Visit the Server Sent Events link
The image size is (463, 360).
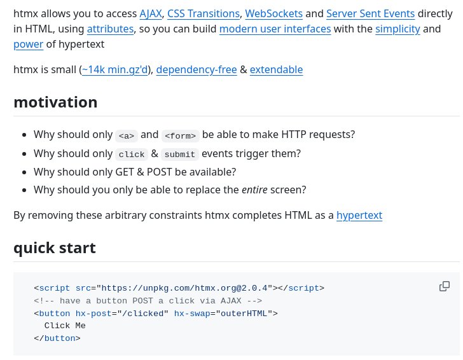[370, 13]
